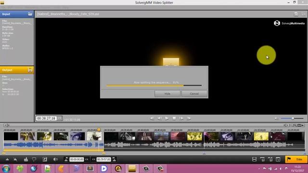Click the start time field 00:00:00;00
Screen dimensions: 308x173
[77, 160]
